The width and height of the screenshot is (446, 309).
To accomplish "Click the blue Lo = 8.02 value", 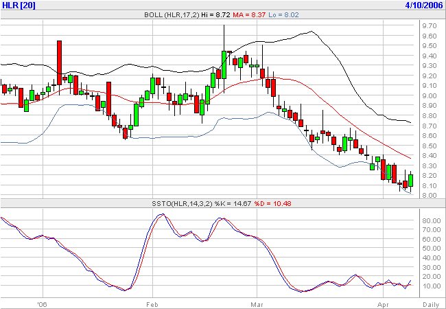I will (x=283, y=15).
